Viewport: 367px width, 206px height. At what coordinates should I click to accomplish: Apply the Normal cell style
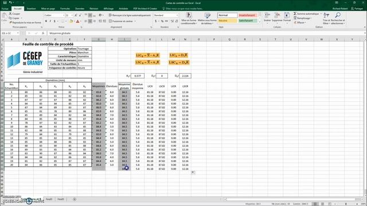coord(227,15)
